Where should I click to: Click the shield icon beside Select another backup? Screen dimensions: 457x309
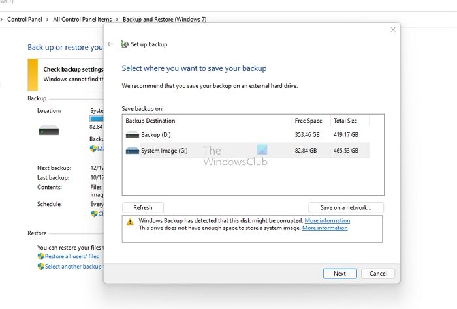tap(40, 267)
